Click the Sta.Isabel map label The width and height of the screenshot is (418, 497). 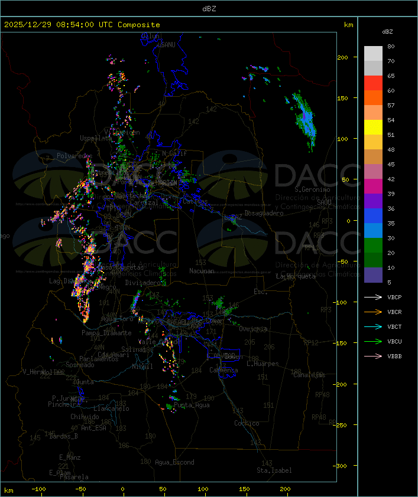point(274,470)
